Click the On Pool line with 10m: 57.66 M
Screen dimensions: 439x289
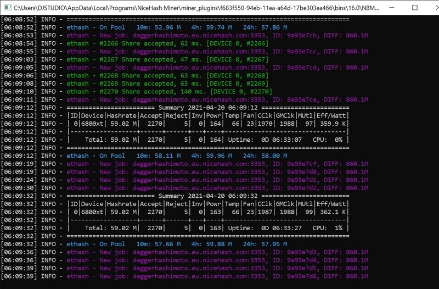click(177, 244)
